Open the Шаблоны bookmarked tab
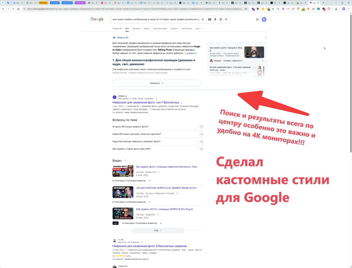The height and width of the screenshot is (268, 352). coord(43,3)
